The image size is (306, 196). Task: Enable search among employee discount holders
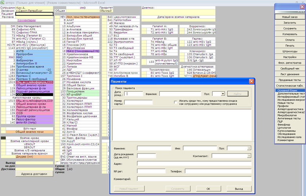[175, 102]
